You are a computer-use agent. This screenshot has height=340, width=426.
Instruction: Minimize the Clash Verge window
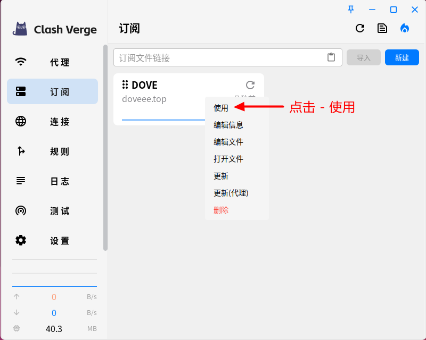[372, 10]
